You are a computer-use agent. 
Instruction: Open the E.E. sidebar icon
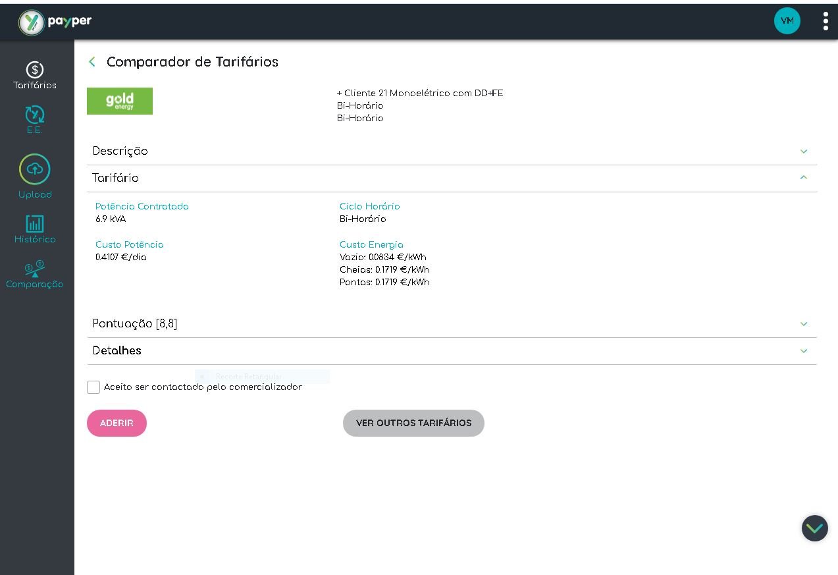[x=35, y=115]
